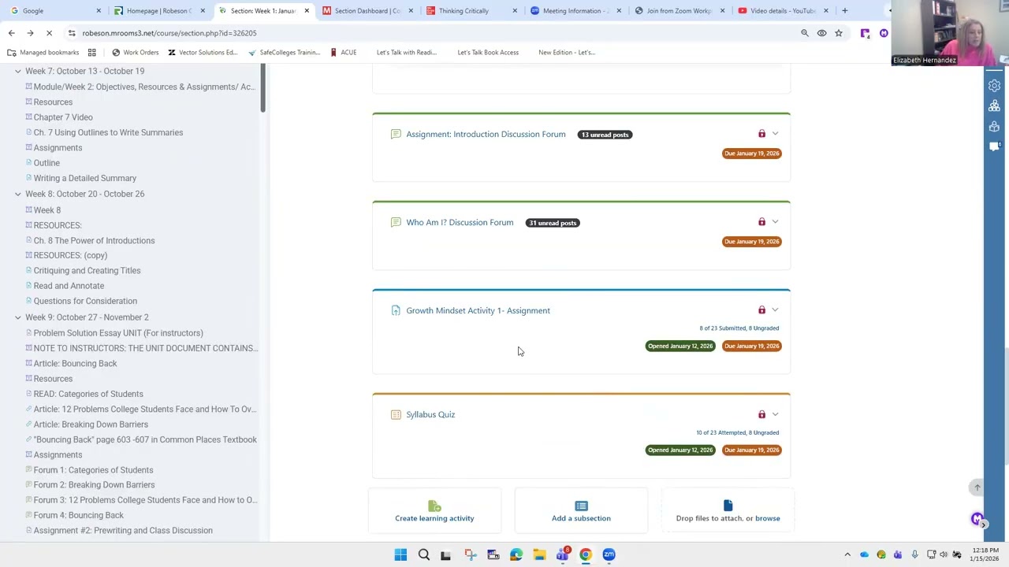
Task: Click the assignment icon beside Growth Mindset Activity
Action: [396, 310]
